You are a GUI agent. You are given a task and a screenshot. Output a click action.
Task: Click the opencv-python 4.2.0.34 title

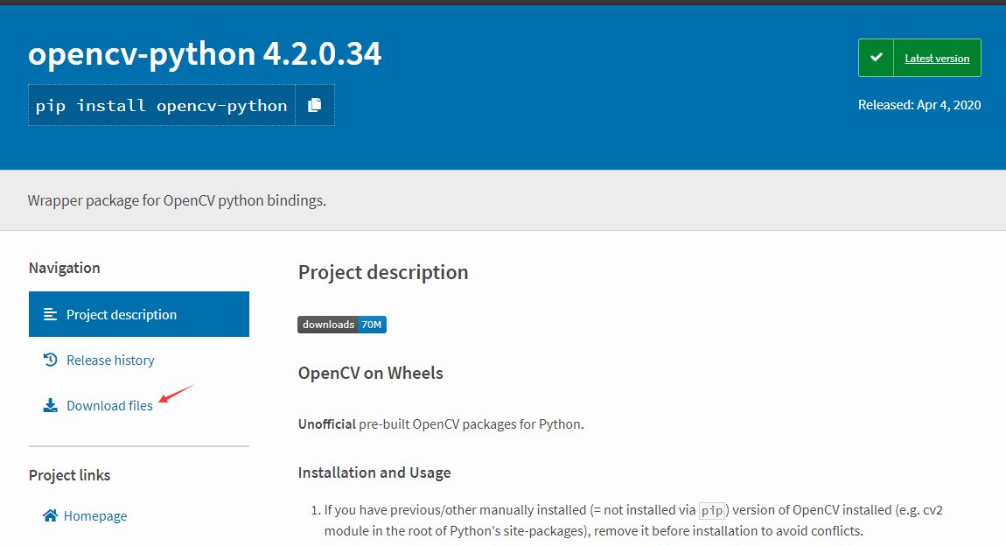(x=205, y=54)
